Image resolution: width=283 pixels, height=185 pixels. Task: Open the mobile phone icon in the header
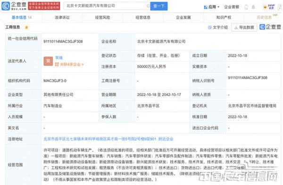[246, 7]
